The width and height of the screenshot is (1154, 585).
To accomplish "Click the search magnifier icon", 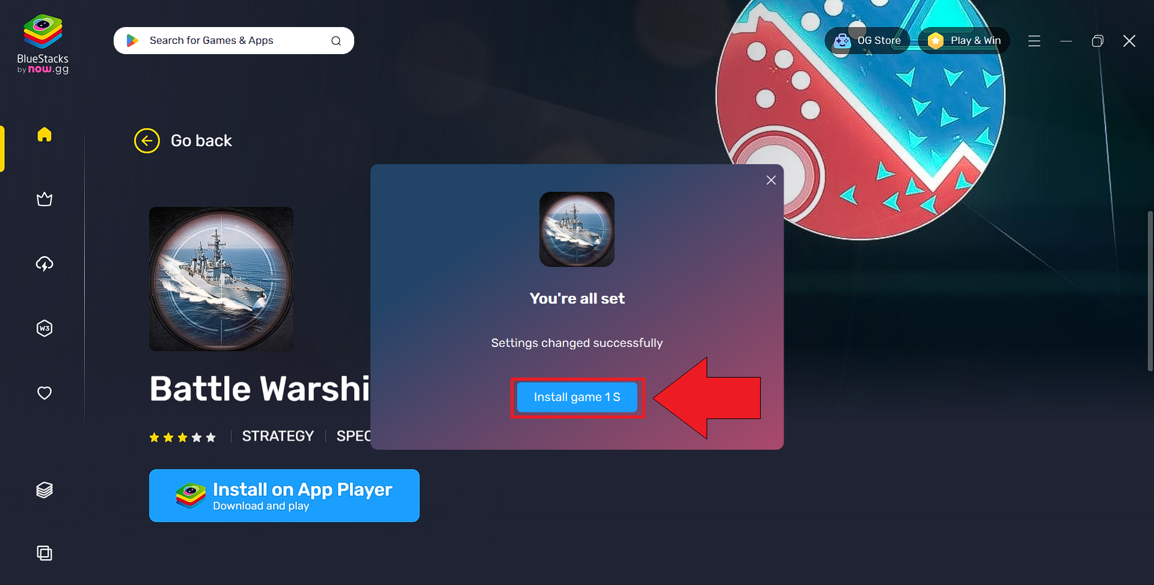I will tap(336, 41).
